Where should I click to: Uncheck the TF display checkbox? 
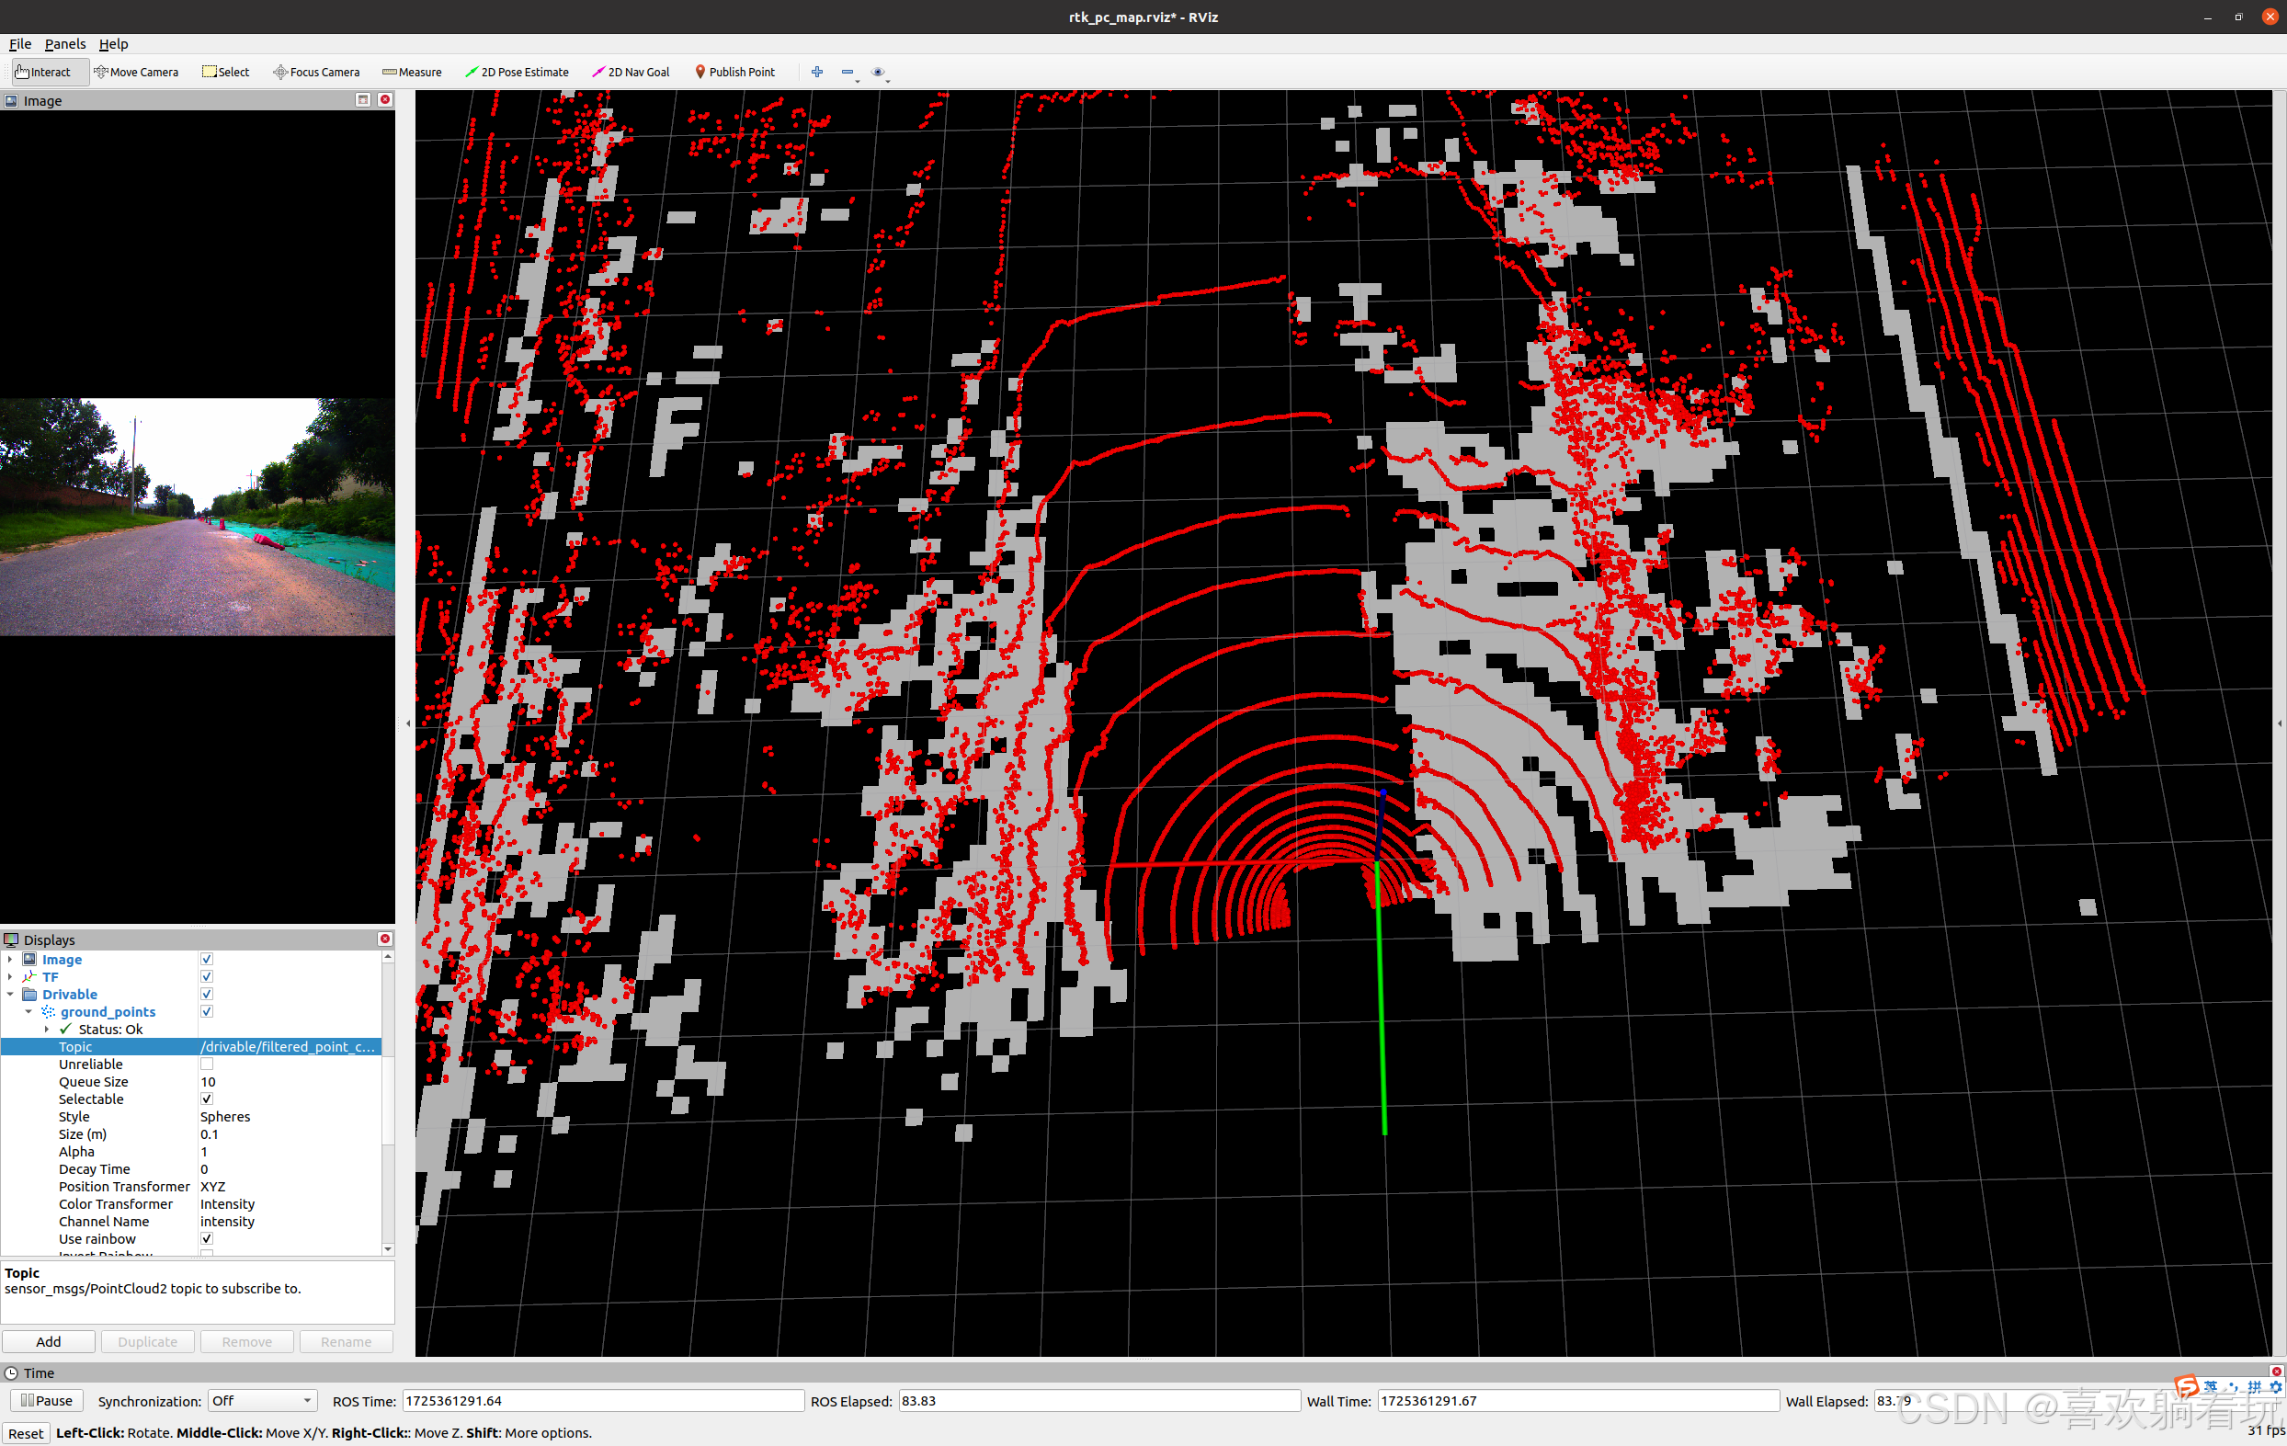207,976
